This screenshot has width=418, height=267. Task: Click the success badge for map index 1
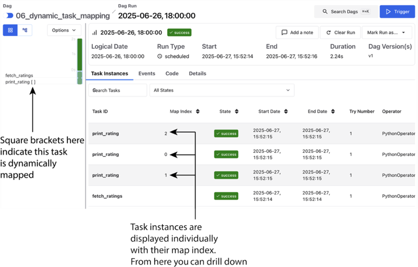226,175
